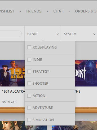Tick the Simulation genre checkbox
The height and width of the screenshot is (130, 97).
29,120
